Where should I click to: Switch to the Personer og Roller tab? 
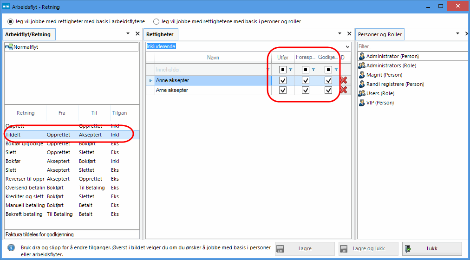click(379, 34)
